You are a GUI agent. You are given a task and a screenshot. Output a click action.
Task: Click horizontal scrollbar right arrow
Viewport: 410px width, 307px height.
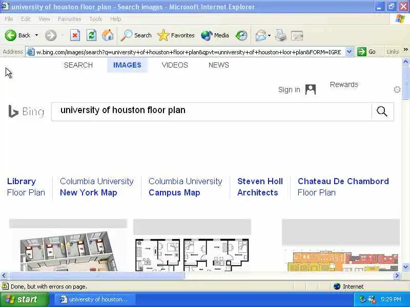tap(397, 275)
